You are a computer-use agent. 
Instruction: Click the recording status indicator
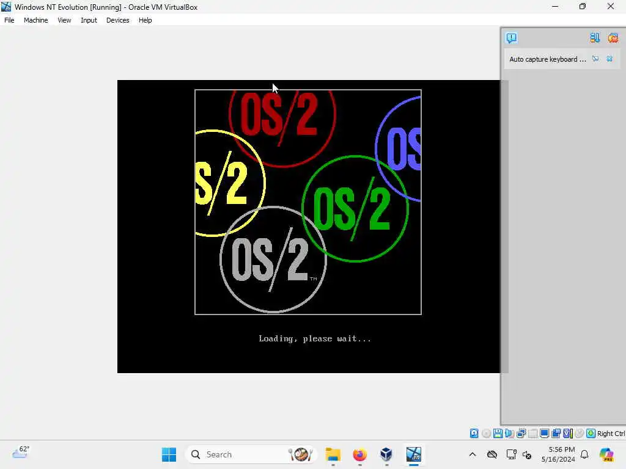coord(556,434)
